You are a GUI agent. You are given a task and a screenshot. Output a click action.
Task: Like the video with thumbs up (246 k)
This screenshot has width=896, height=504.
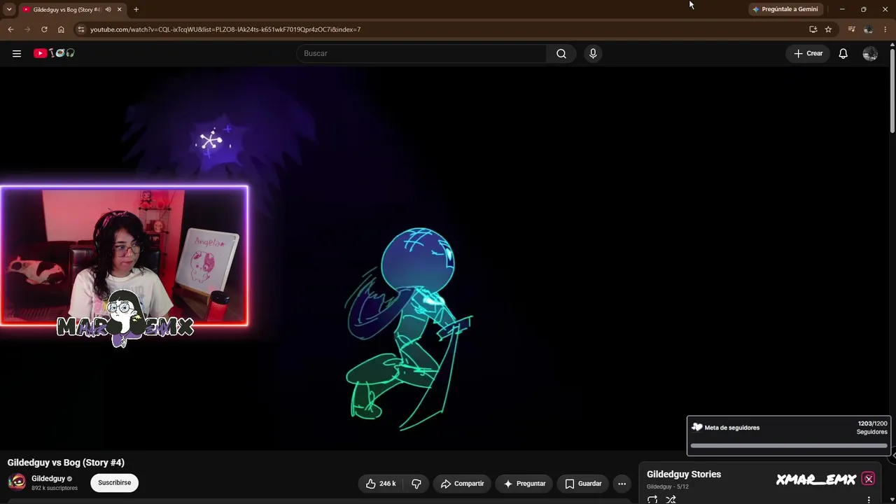click(x=380, y=484)
